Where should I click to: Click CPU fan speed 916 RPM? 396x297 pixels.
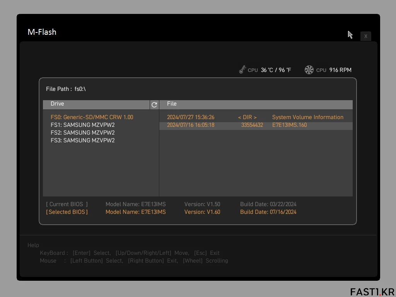[340, 70]
